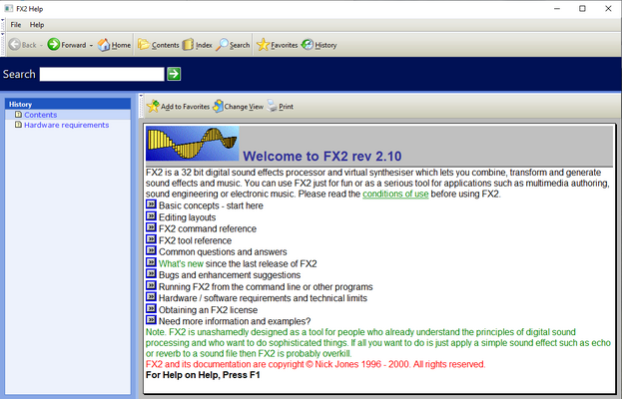Show the History toolbar icon

click(308, 44)
